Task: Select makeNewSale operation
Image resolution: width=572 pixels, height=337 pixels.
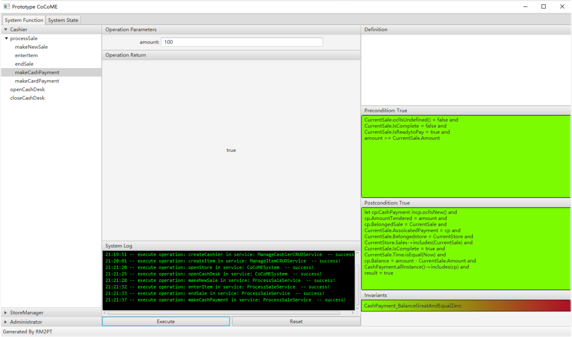Action: point(31,47)
